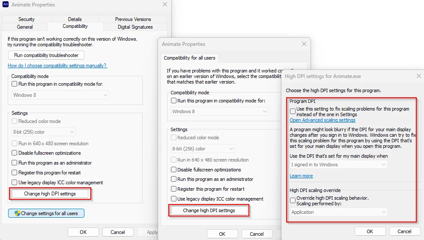The image size is (424, 240).
Task: Open the compatibility settings help link
Action: pos(57,66)
